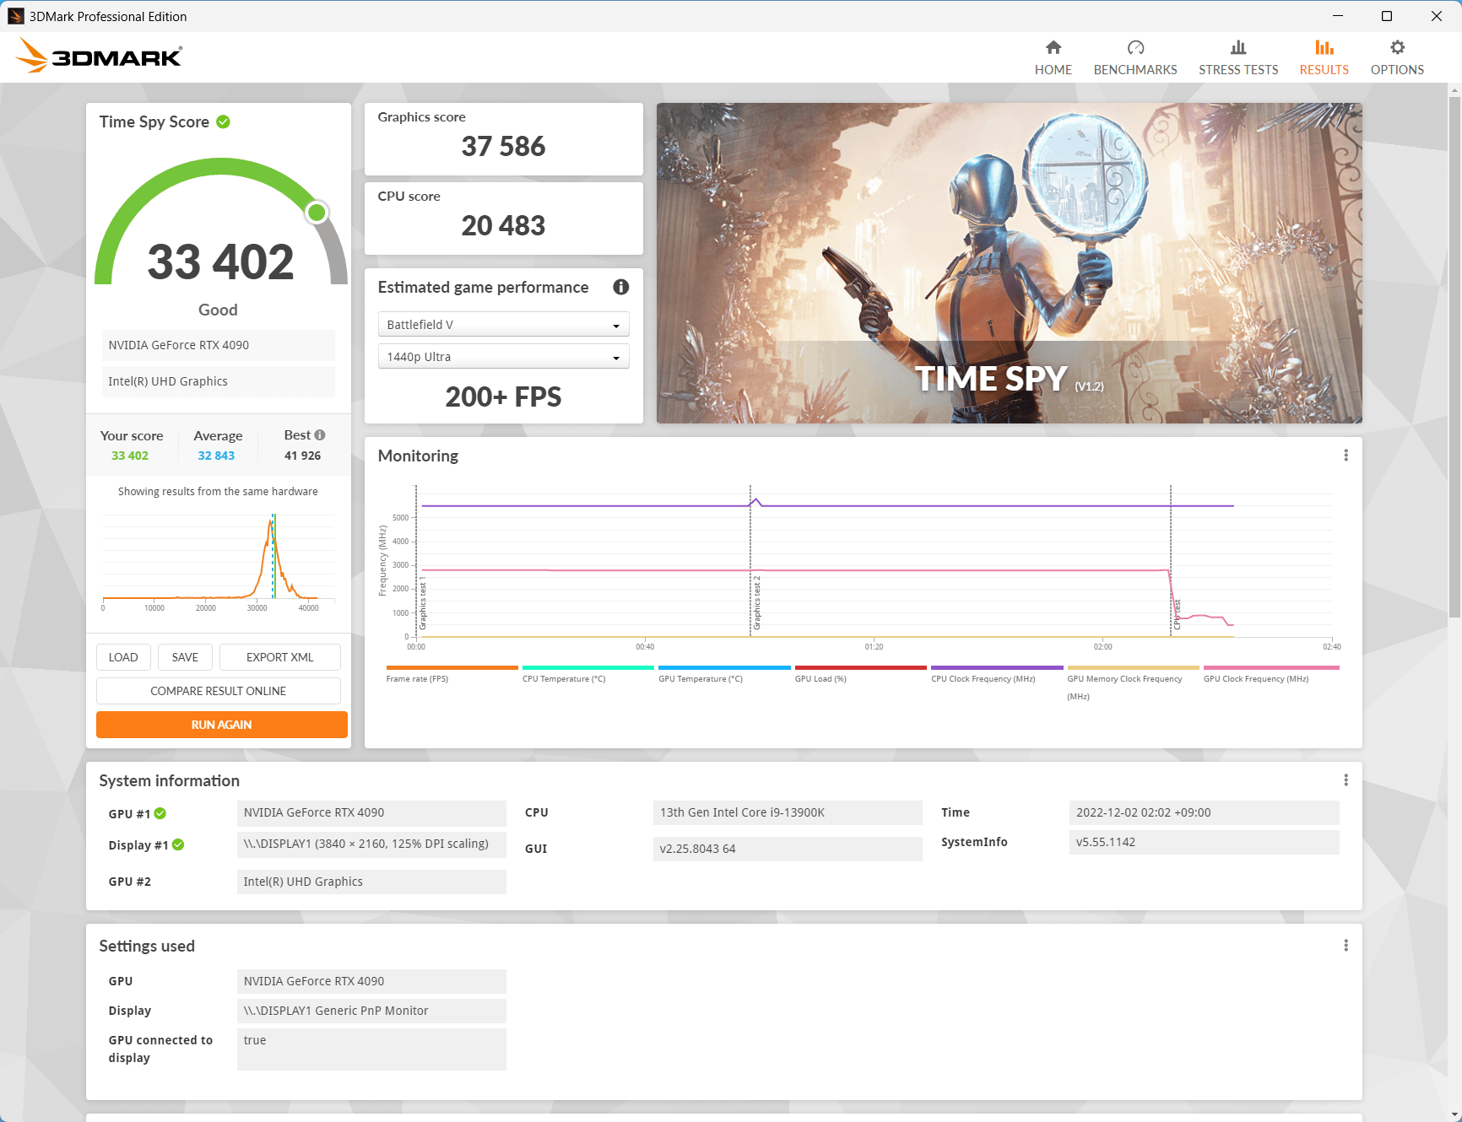The image size is (1462, 1122).
Task: Click the Time value 2022-12-02 02:02
Action: [1204, 812]
